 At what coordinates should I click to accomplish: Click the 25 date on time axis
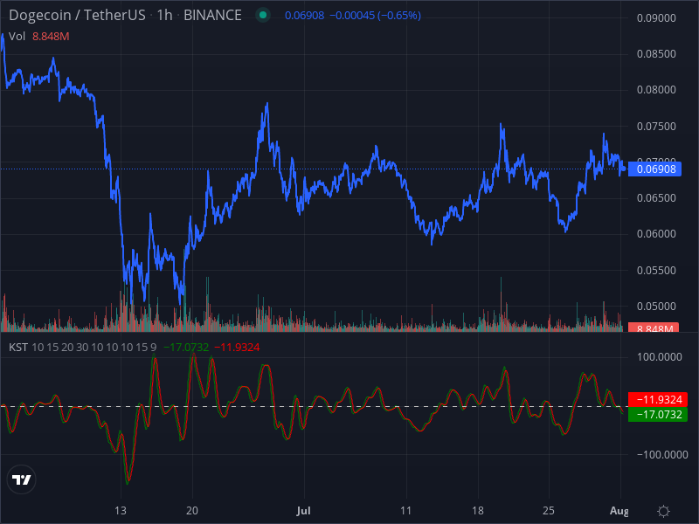point(549,511)
